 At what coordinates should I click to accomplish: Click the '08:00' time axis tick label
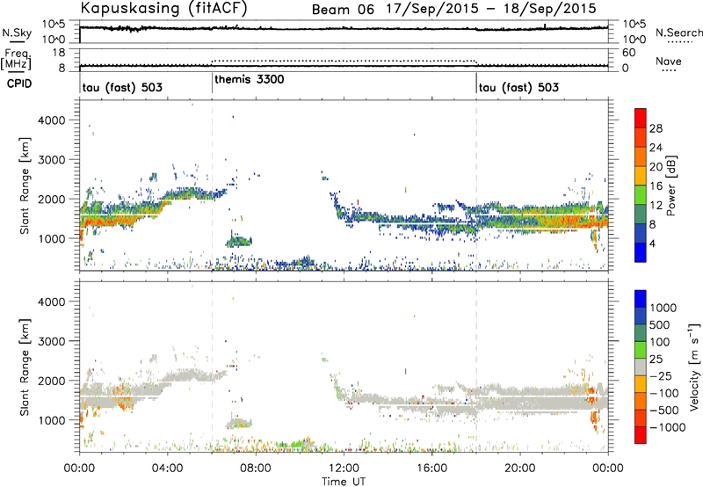[x=256, y=469]
